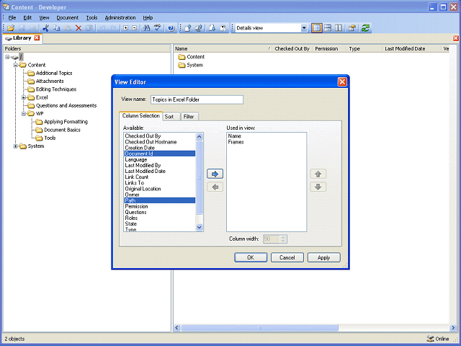Viewport: 461px width, 346px height.
Task: Open Find with the binoculars icon
Action: coord(146,28)
